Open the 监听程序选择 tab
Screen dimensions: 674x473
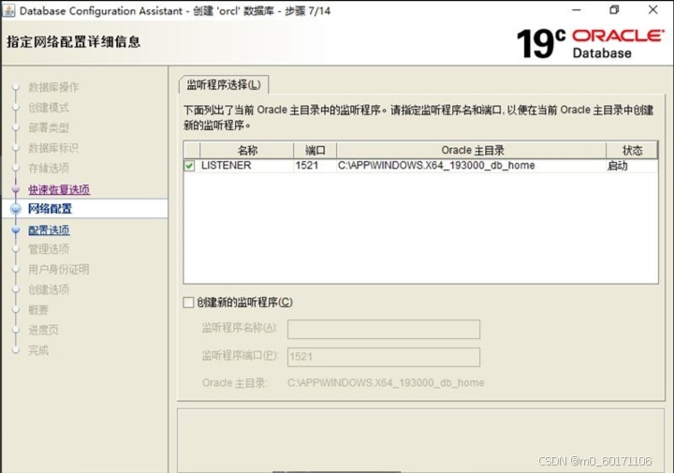[224, 84]
